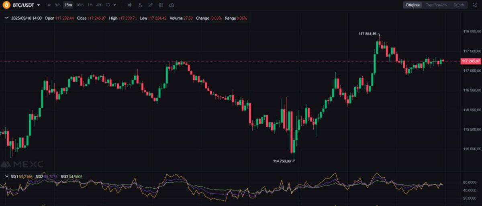482x206 pixels.
Task: Click the orange Bitcoin logo icon
Action: [x=6, y=5]
